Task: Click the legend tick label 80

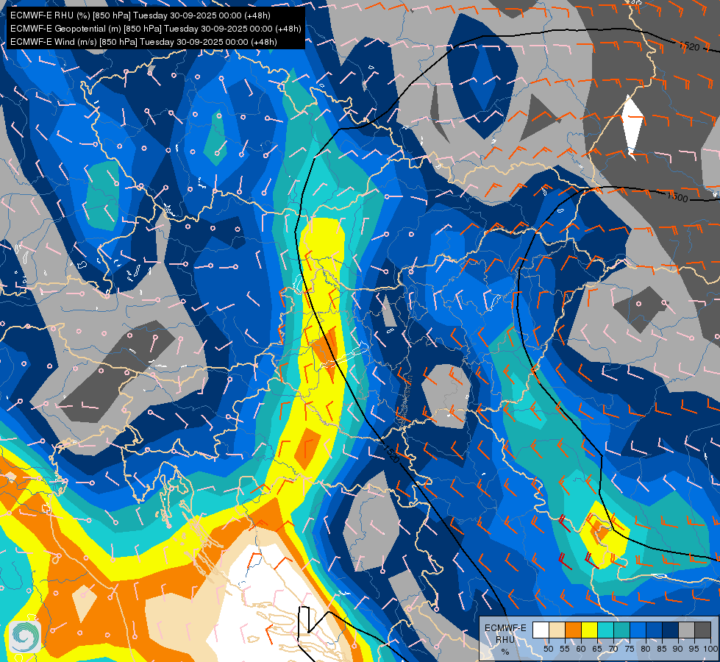Action: point(646,649)
